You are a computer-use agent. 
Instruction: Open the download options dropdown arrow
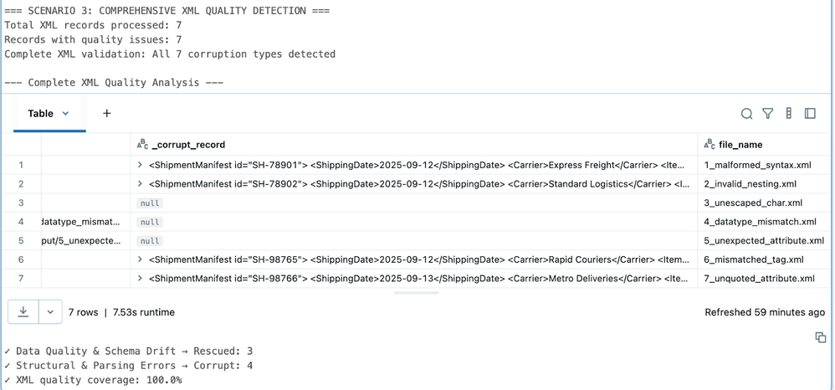[50, 312]
